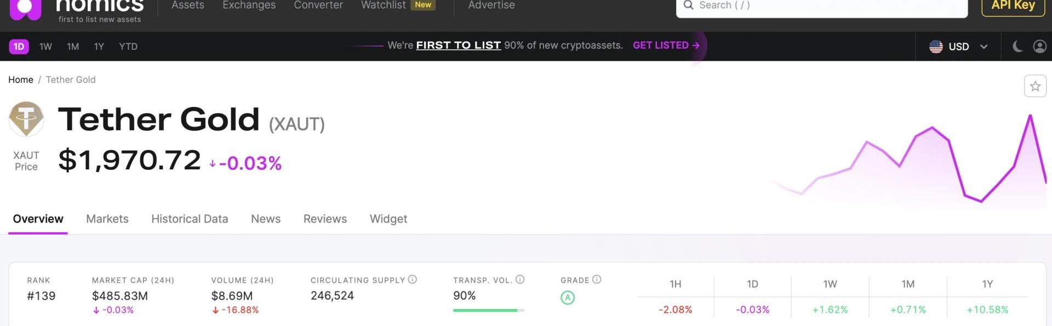This screenshot has height=326, width=1052.
Task: Click the Tether Gold coin logo
Action: [26, 118]
